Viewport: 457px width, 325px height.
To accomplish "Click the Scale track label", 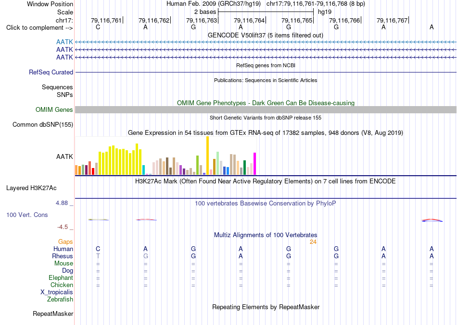I will click(x=65, y=12).
